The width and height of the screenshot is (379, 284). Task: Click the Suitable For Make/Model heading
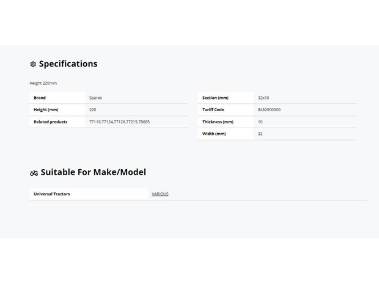click(x=94, y=172)
